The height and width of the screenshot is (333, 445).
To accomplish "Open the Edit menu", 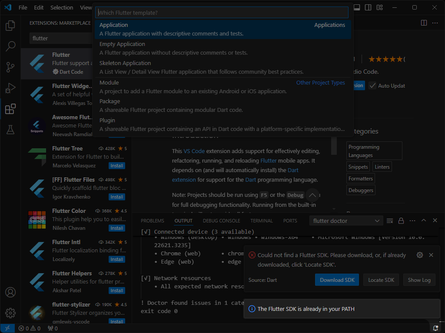I will [x=39, y=8].
